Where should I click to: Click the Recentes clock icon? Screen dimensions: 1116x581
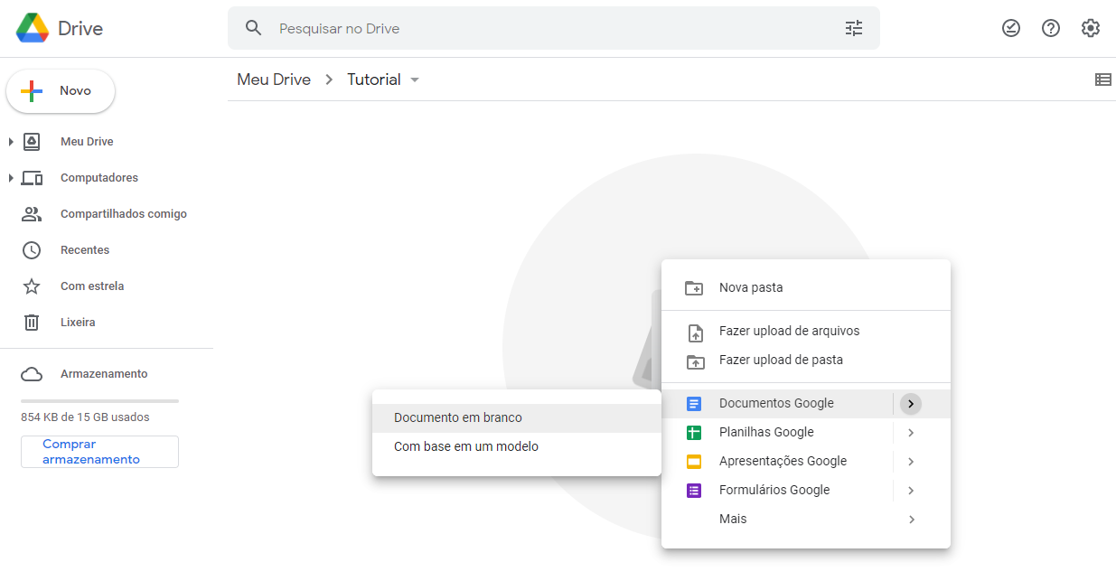pos(32,250)
